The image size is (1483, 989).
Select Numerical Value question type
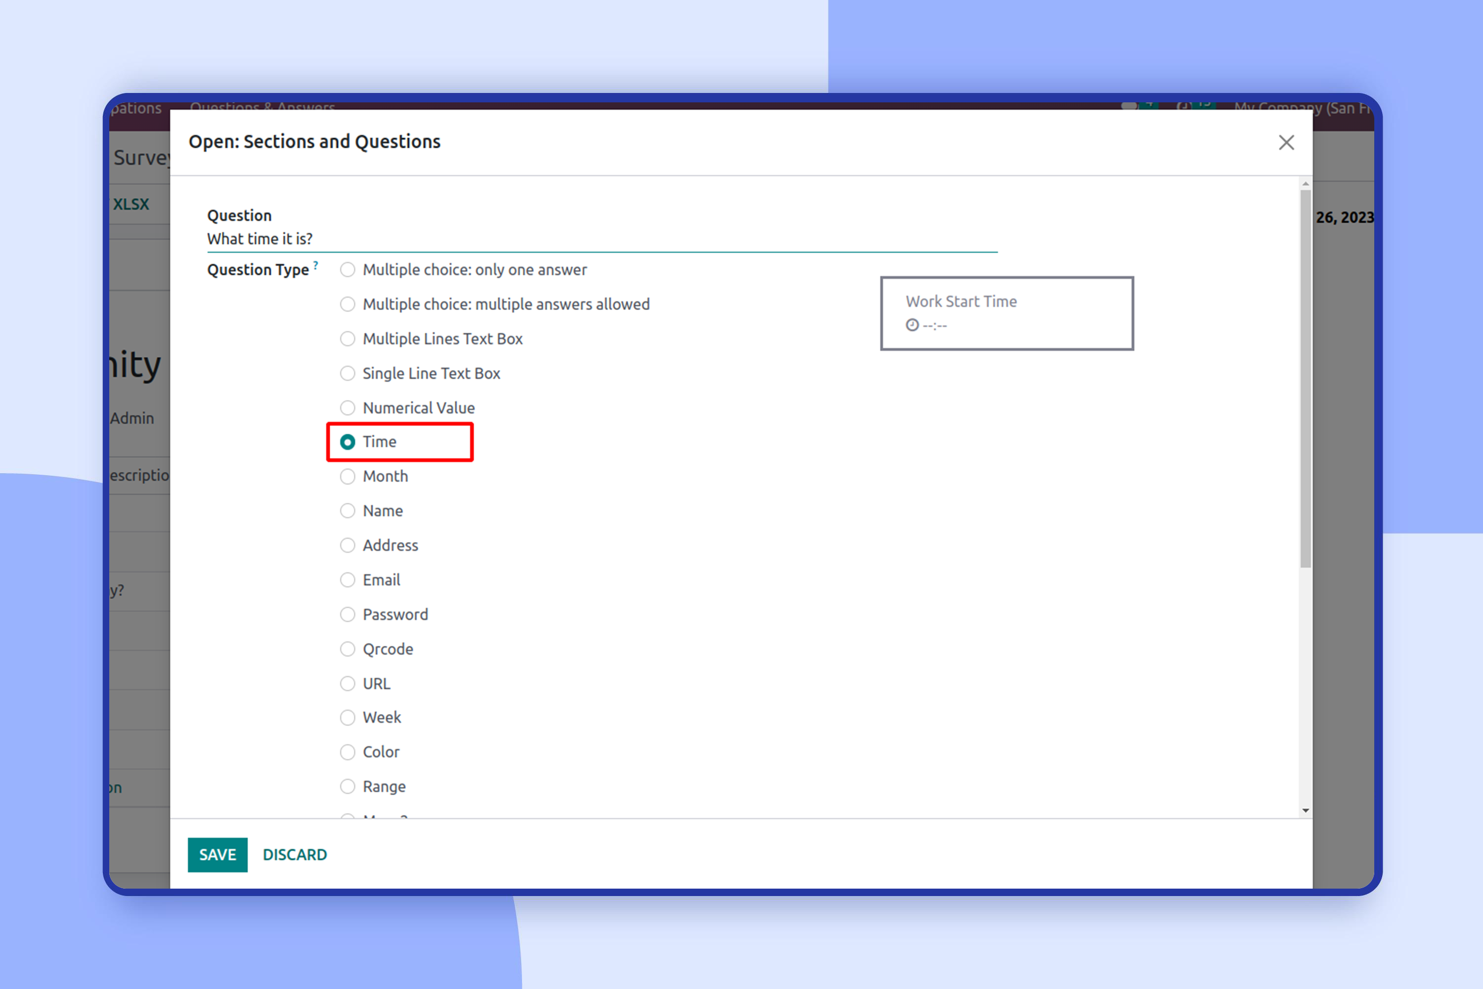tap(348, 408)
